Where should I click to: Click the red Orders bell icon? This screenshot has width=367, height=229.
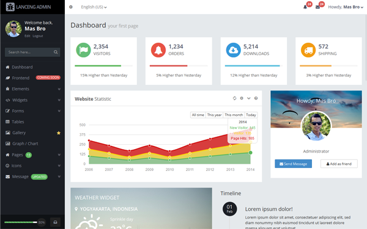click(158, 50)
